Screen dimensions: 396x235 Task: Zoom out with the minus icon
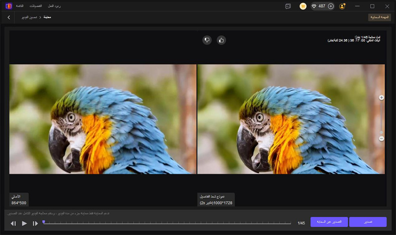pyautogui.click(x=381, y=139)
